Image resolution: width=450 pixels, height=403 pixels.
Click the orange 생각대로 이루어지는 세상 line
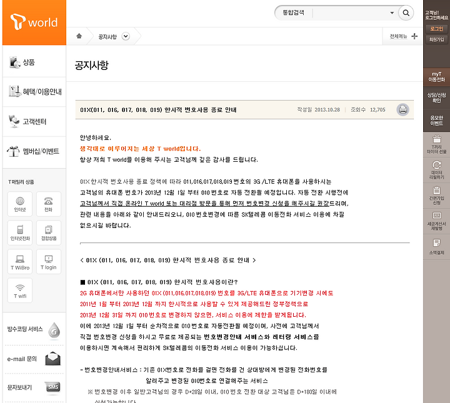point(140,149)
